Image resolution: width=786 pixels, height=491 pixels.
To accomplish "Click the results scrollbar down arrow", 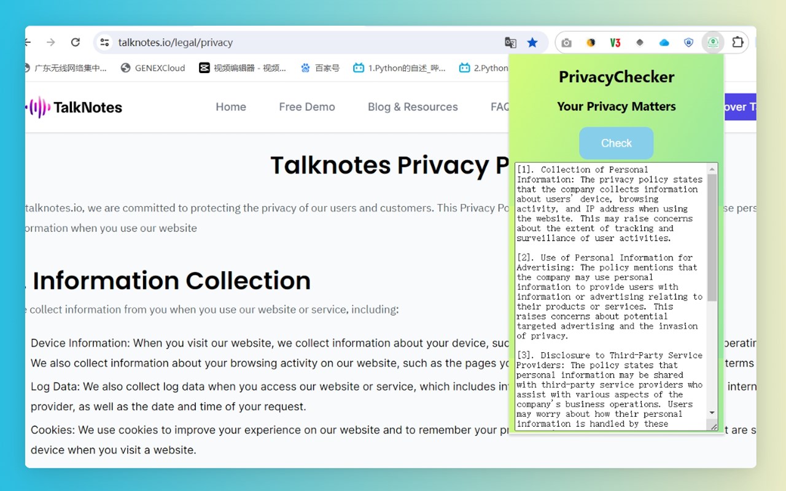I will pyautogui.click(x=712, y=412).
